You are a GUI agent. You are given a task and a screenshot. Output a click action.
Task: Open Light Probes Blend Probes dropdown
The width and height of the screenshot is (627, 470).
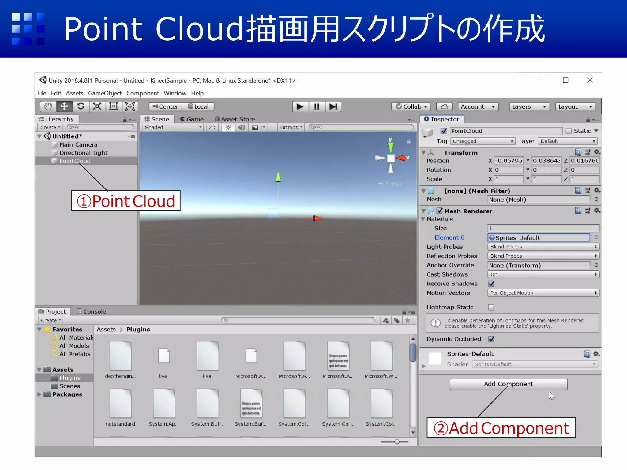tap(543, 247)
